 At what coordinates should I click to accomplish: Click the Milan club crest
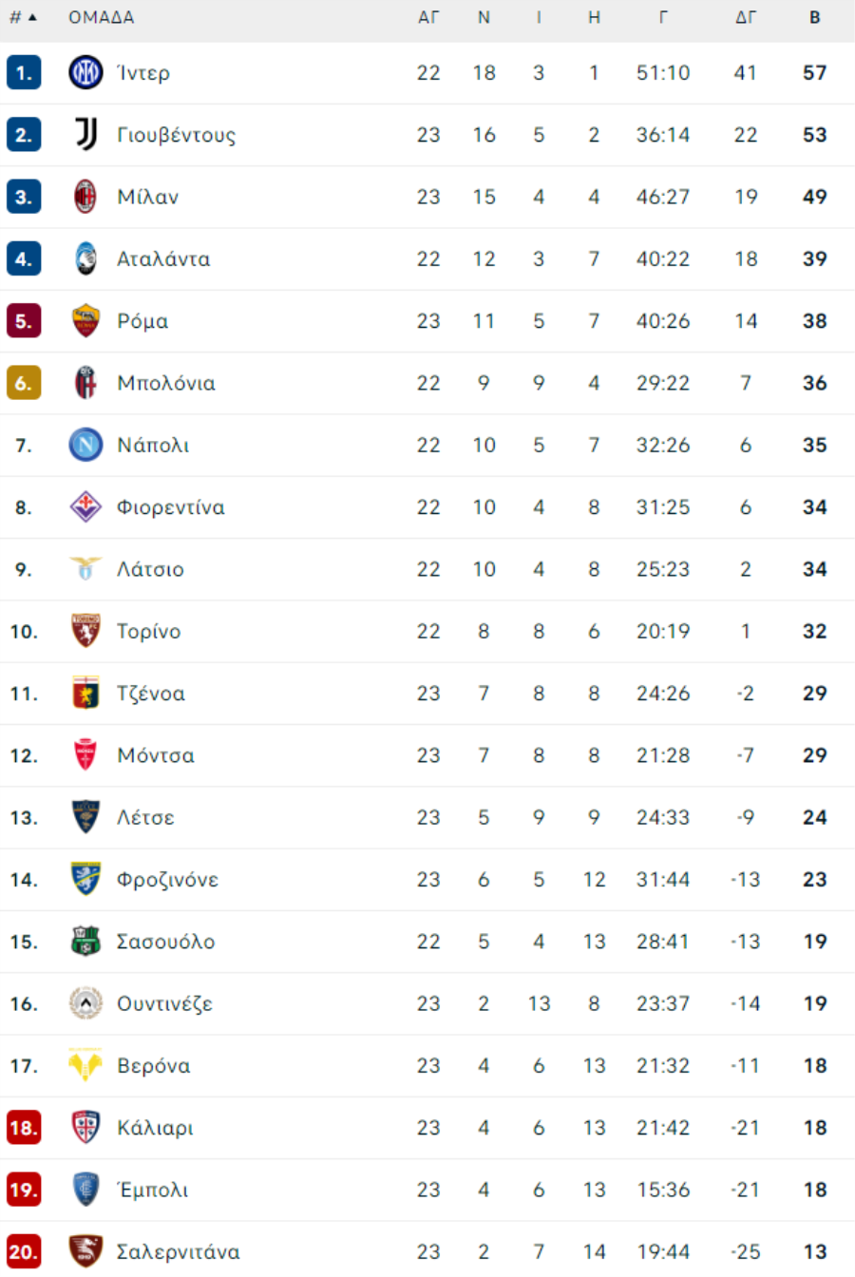(x=85, y=197)
